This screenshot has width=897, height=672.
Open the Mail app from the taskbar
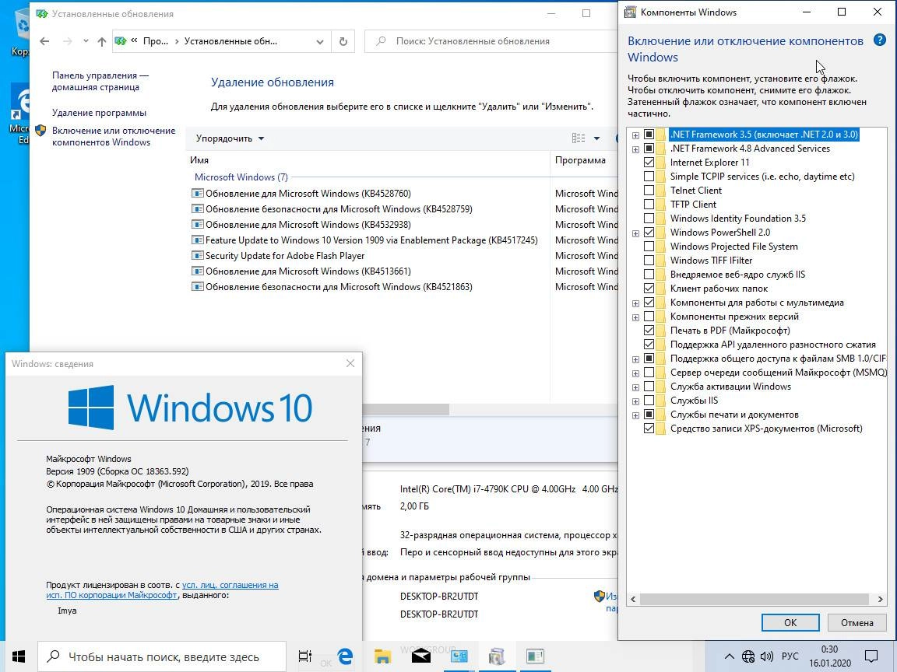click(x=420, y=656)
